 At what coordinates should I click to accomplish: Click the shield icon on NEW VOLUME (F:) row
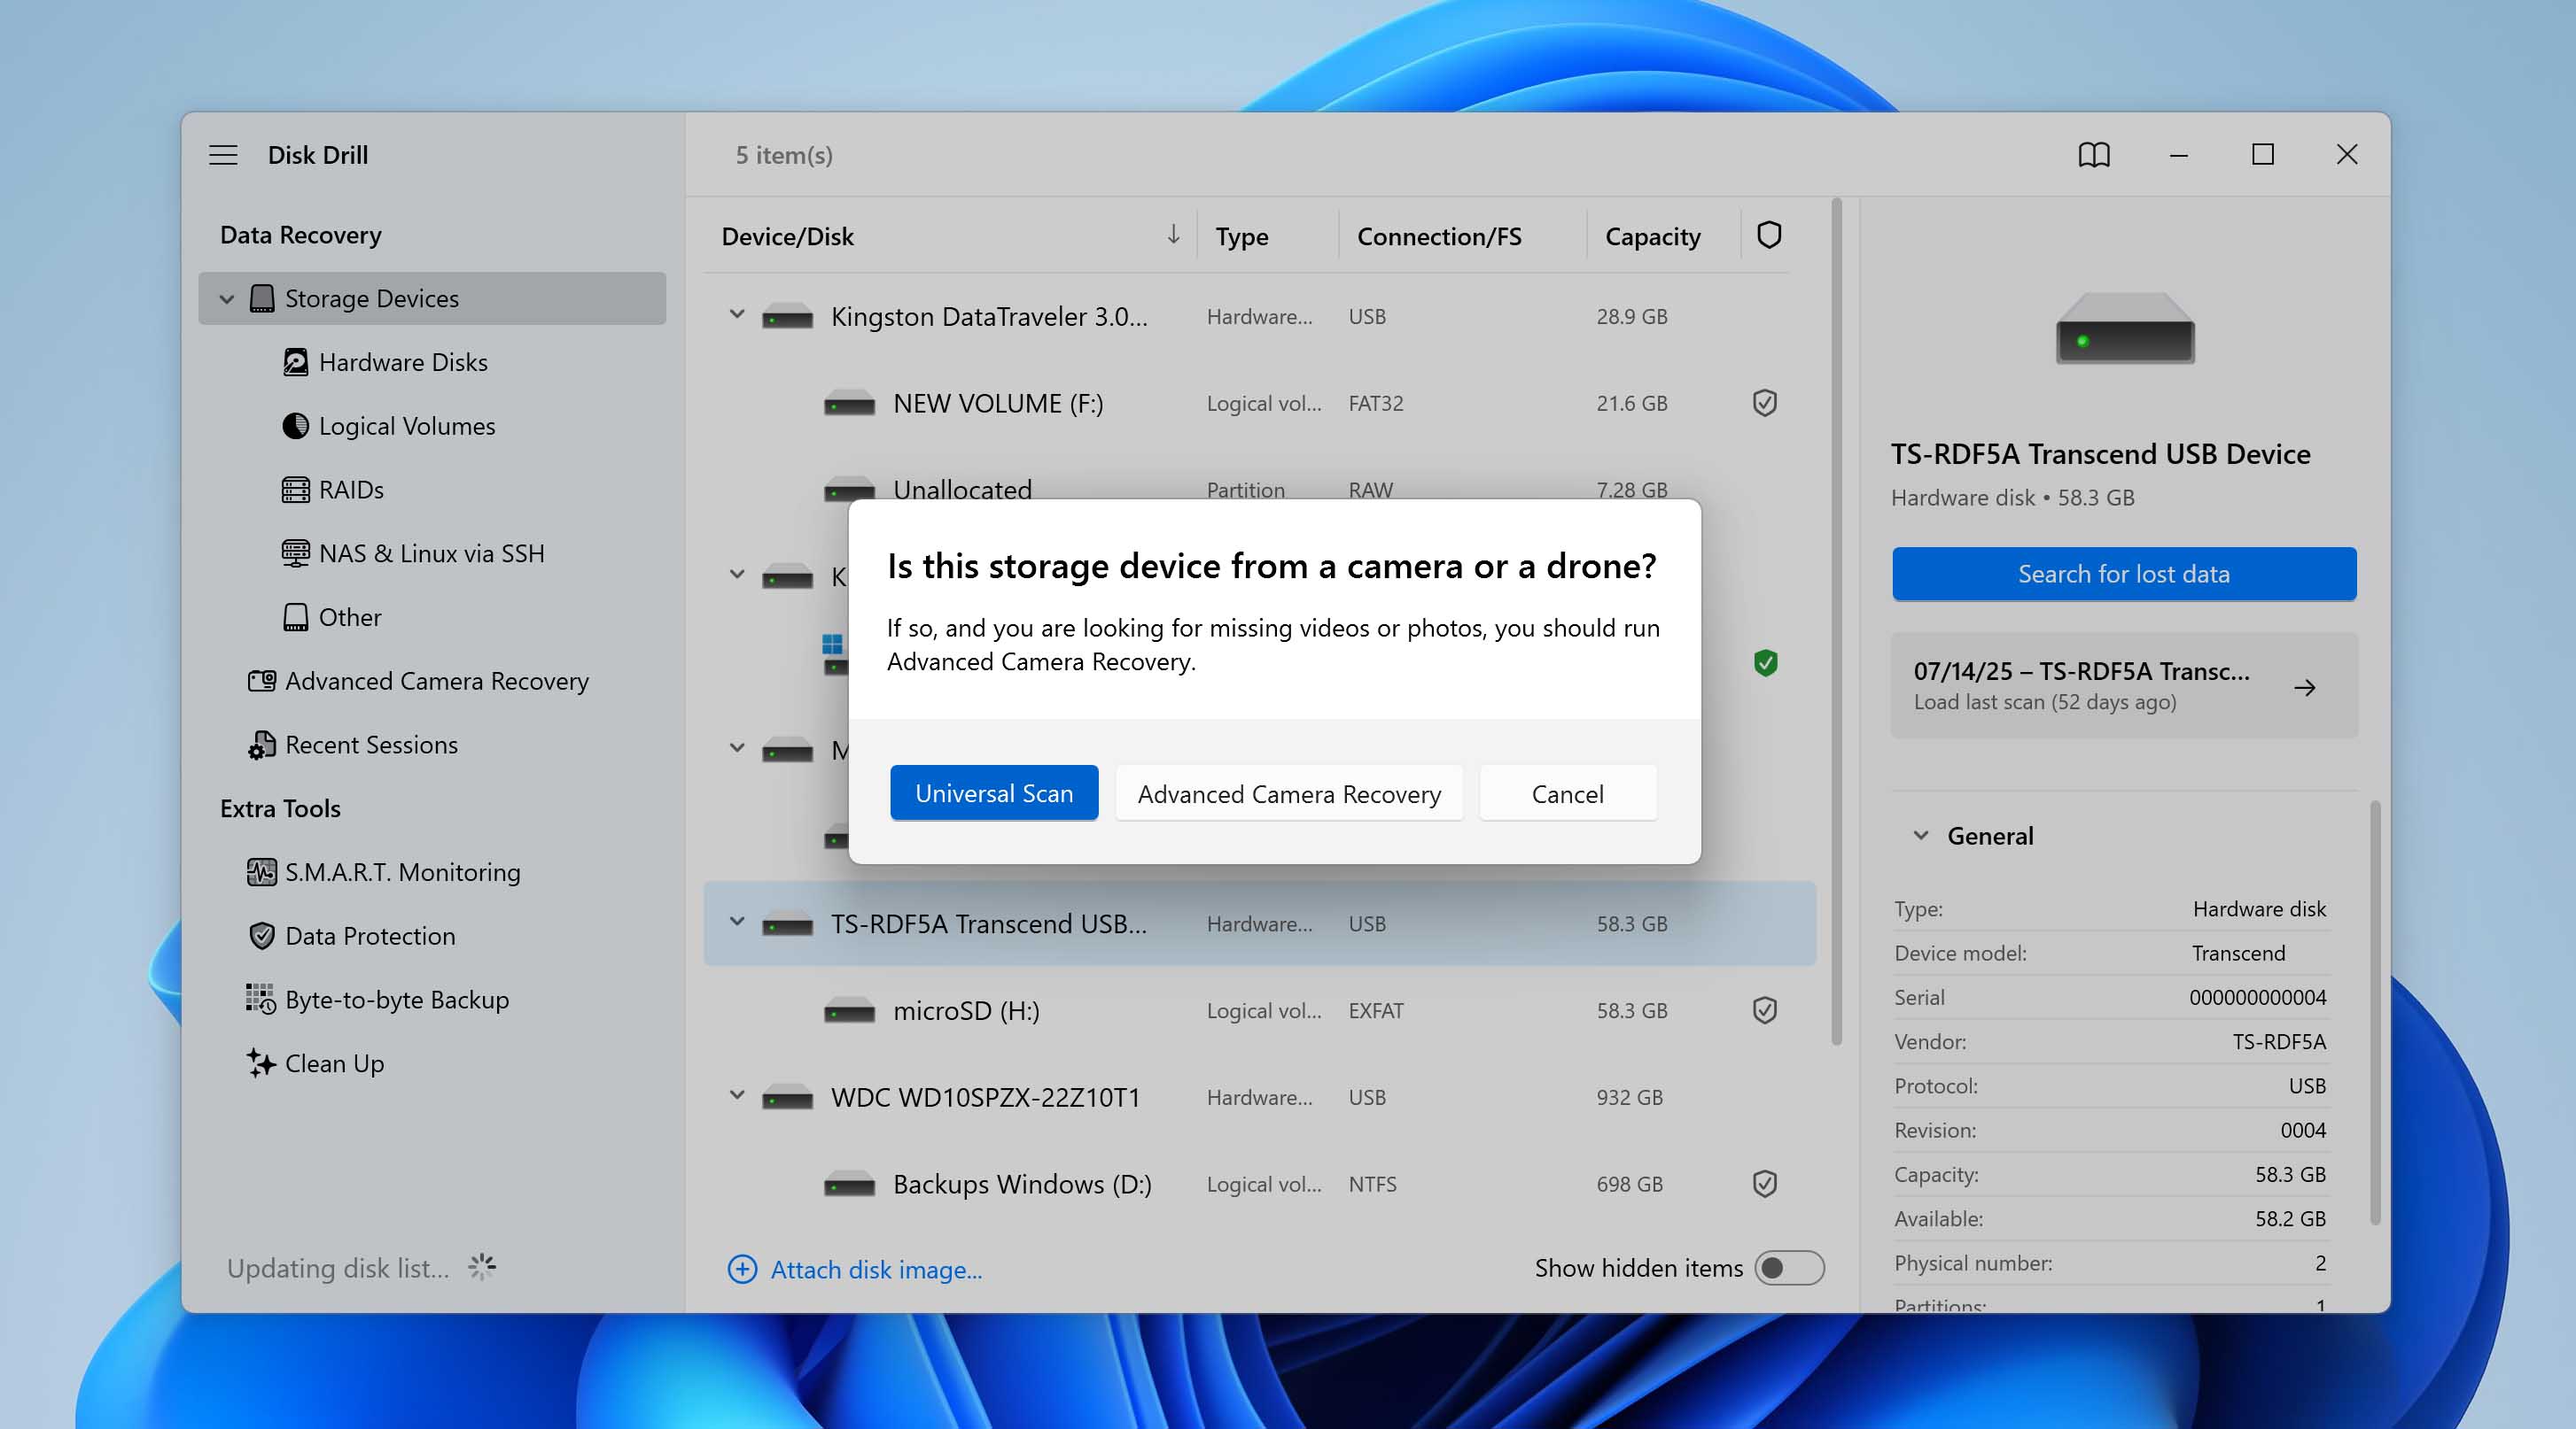(x=1765, y=403)
